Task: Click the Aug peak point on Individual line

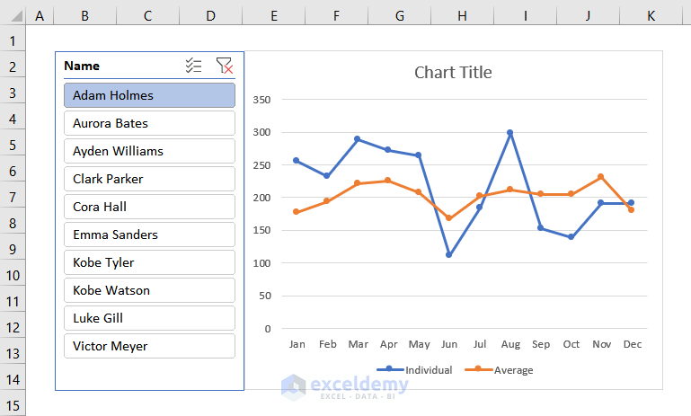Action: click(x=510, y=133)
